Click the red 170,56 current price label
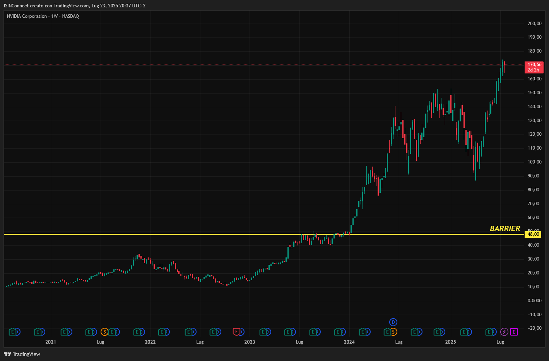This screenshot has width=549, height=361. point(534,67)
